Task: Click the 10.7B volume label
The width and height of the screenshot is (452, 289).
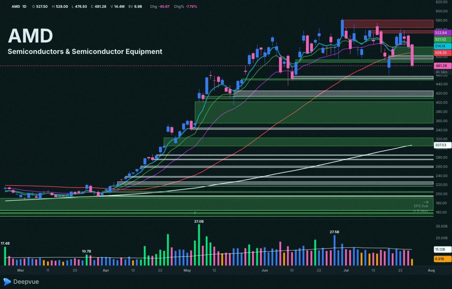Action: pyautogui.click(x=86, y=251)
